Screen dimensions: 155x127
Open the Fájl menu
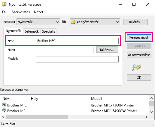click(x=5, y=12)
